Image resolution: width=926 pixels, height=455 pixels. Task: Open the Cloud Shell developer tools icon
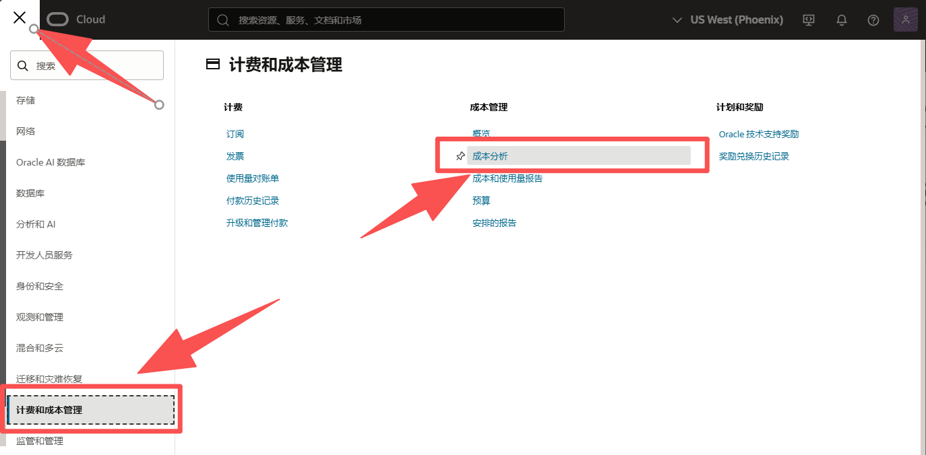tap(809, 20)
